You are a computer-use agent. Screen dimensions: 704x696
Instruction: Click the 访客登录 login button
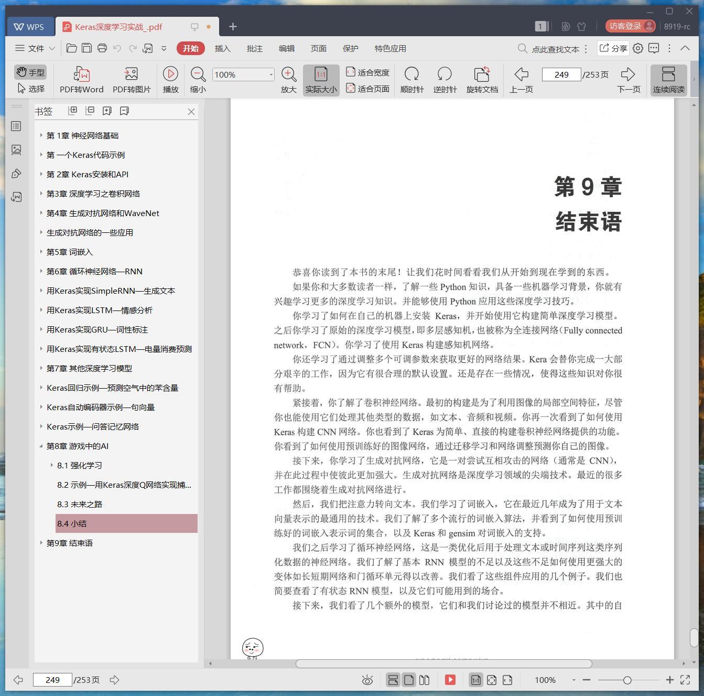pos(631,26)
